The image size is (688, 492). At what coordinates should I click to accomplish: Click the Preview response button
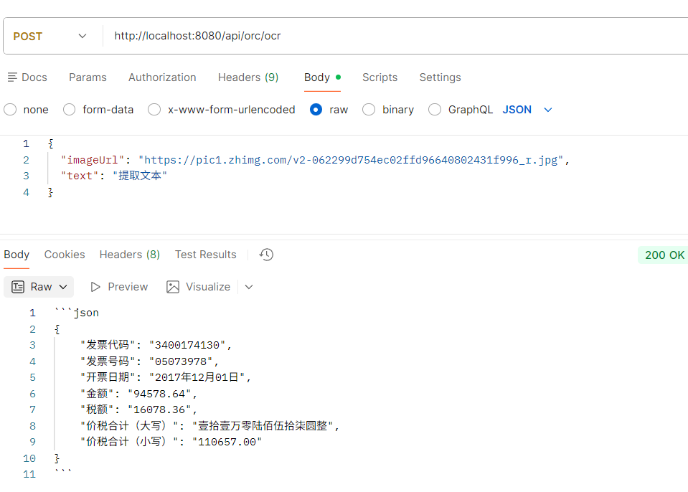pos(119,287)
